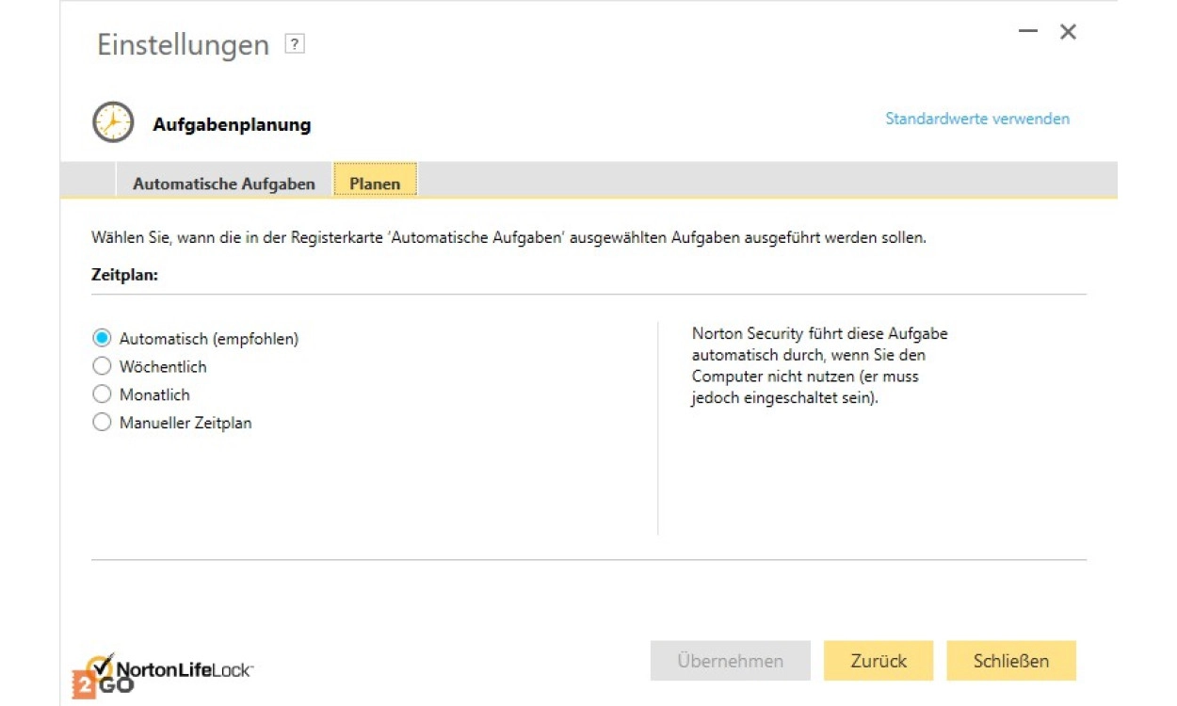
Task: Go back with the Zurück button
Action: 879,661
